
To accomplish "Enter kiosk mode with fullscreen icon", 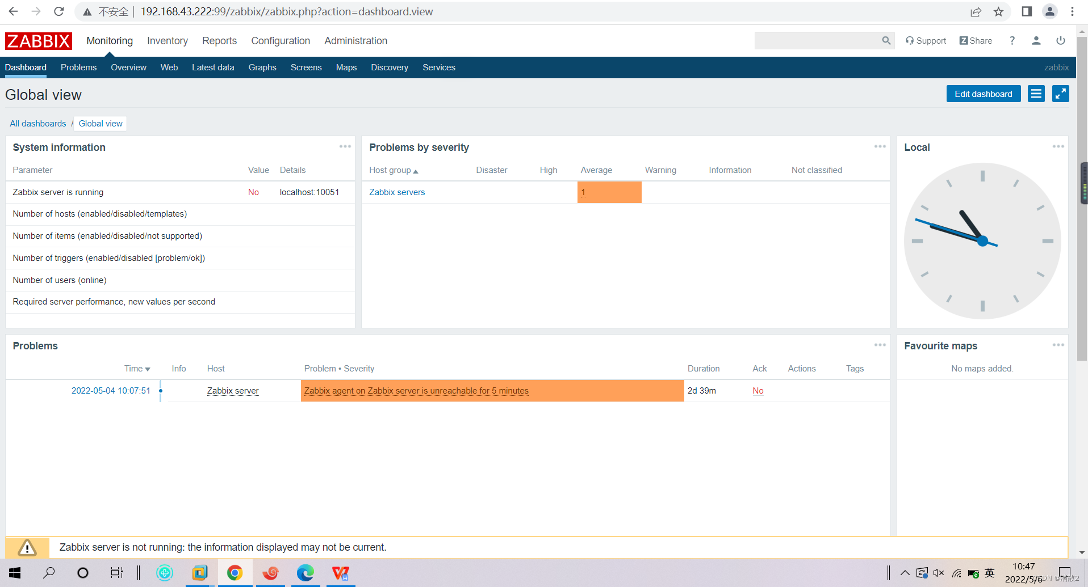I will tap(1060, 94).
